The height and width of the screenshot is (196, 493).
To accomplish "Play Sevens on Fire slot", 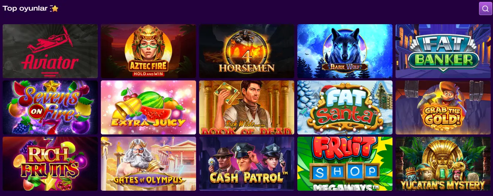I will coord(50,107).
